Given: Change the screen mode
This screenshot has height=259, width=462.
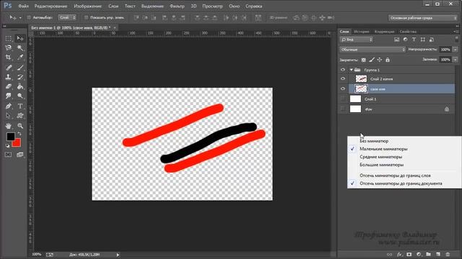Looking at the screenshot, I should [20, 155].
